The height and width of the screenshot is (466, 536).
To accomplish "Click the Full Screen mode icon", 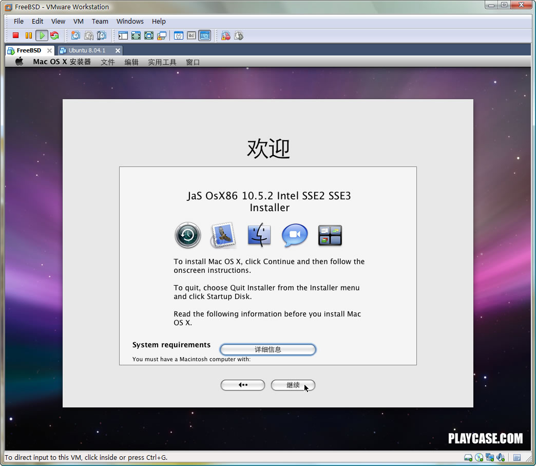I will click(136, 35).
